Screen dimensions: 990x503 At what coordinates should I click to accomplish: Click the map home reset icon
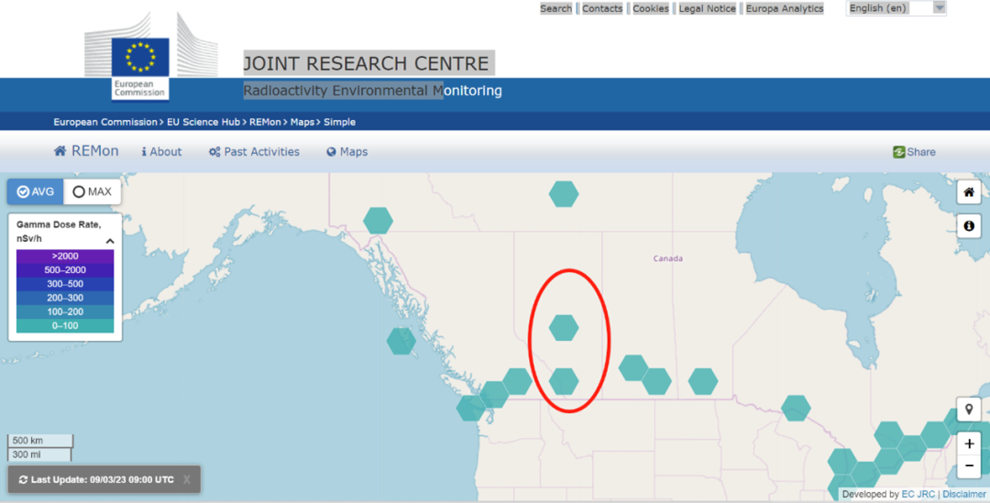tap(969, 191)
